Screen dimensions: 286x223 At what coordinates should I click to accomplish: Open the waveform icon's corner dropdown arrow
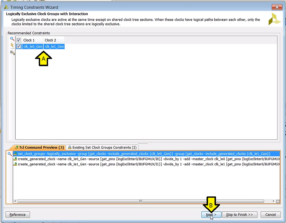(14, 54)
